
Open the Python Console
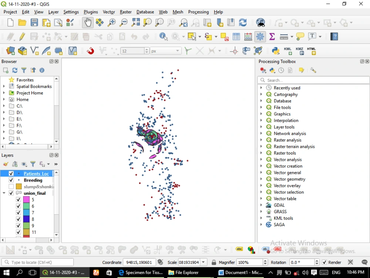[276, 50]
